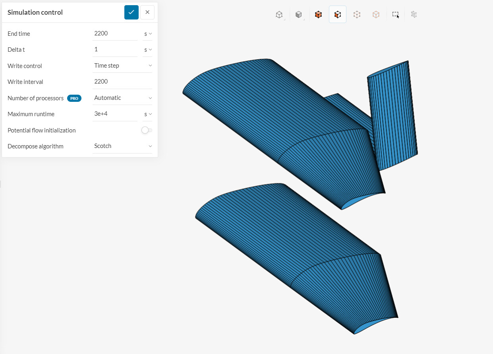Open the Decompose algorithm dropdown
The height and width of the screenshot is (354, 493).
click(122, 146)
